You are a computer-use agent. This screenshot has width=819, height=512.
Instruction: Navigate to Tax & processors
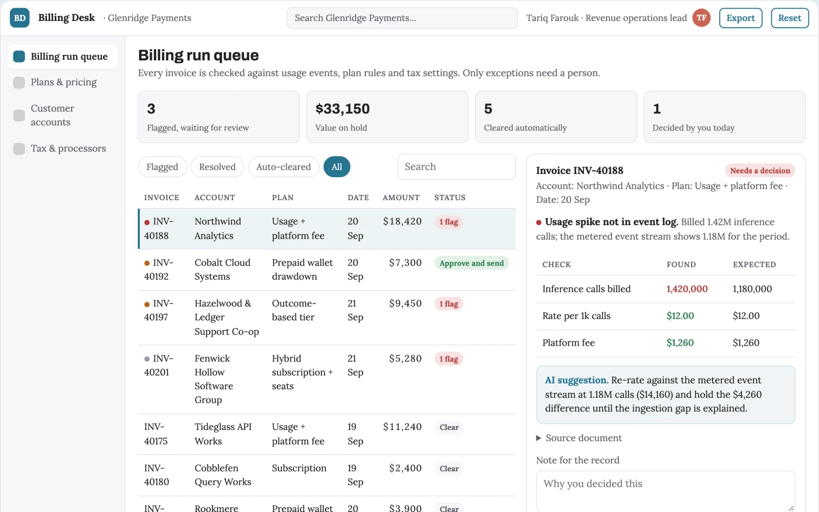62,148
